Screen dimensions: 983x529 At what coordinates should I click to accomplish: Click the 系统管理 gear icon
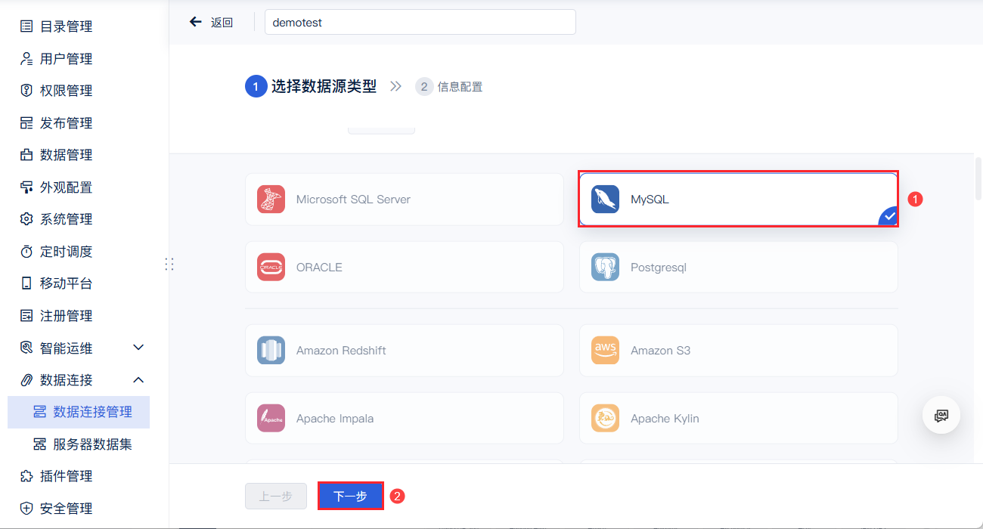tap(26, 219)
